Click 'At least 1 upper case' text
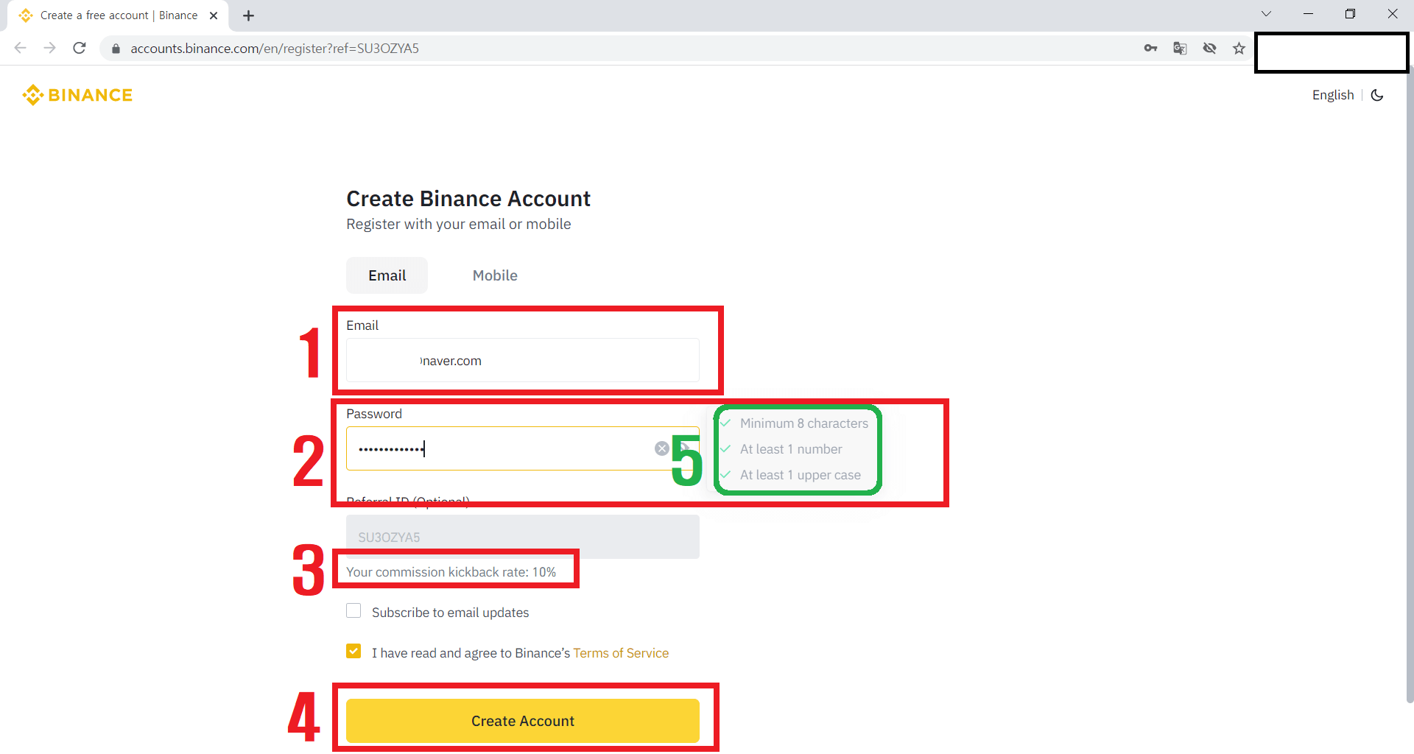 pos(801,475)
